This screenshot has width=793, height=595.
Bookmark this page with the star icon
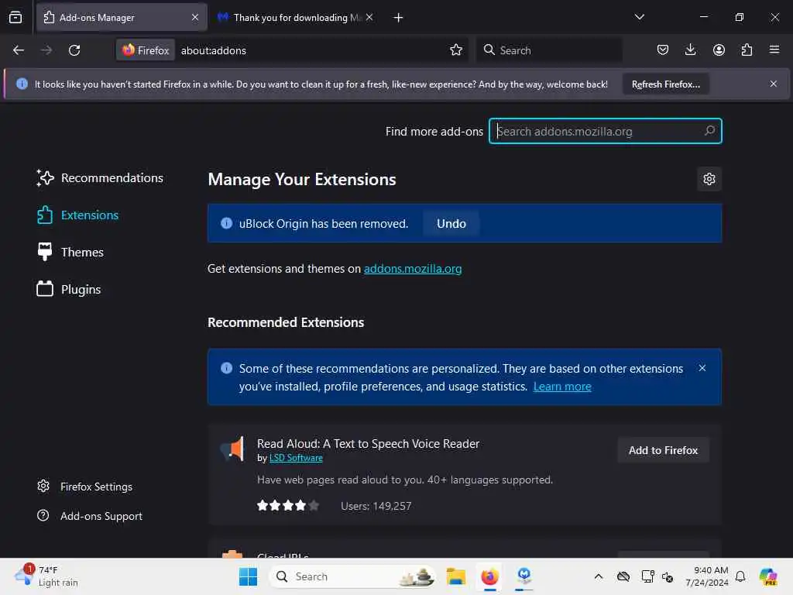click(455, 50)
